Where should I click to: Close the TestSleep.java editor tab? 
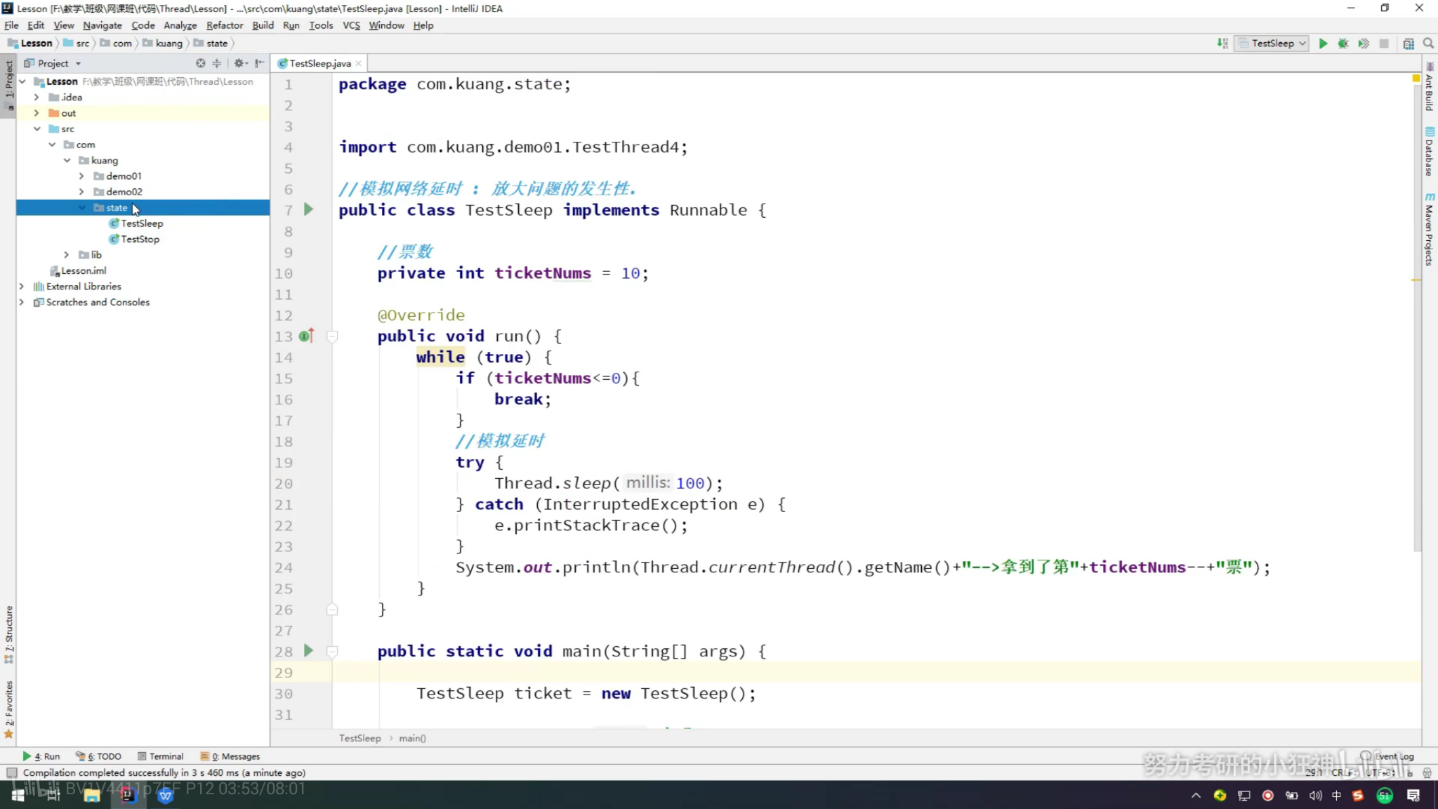[359, 64]
